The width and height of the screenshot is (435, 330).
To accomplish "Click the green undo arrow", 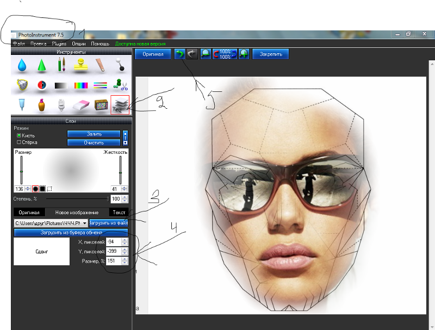I will click(179, 54).
